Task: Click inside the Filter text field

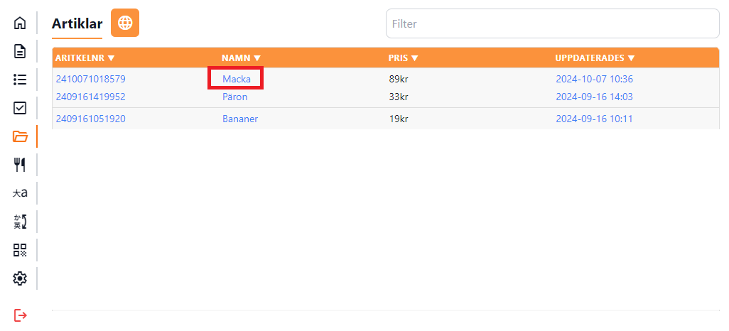Action: 552,23
